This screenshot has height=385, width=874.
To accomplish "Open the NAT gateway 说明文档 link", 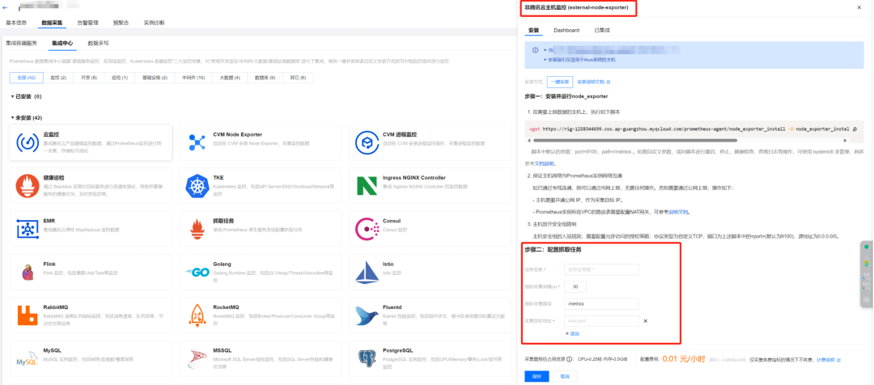I will point(678,212).
